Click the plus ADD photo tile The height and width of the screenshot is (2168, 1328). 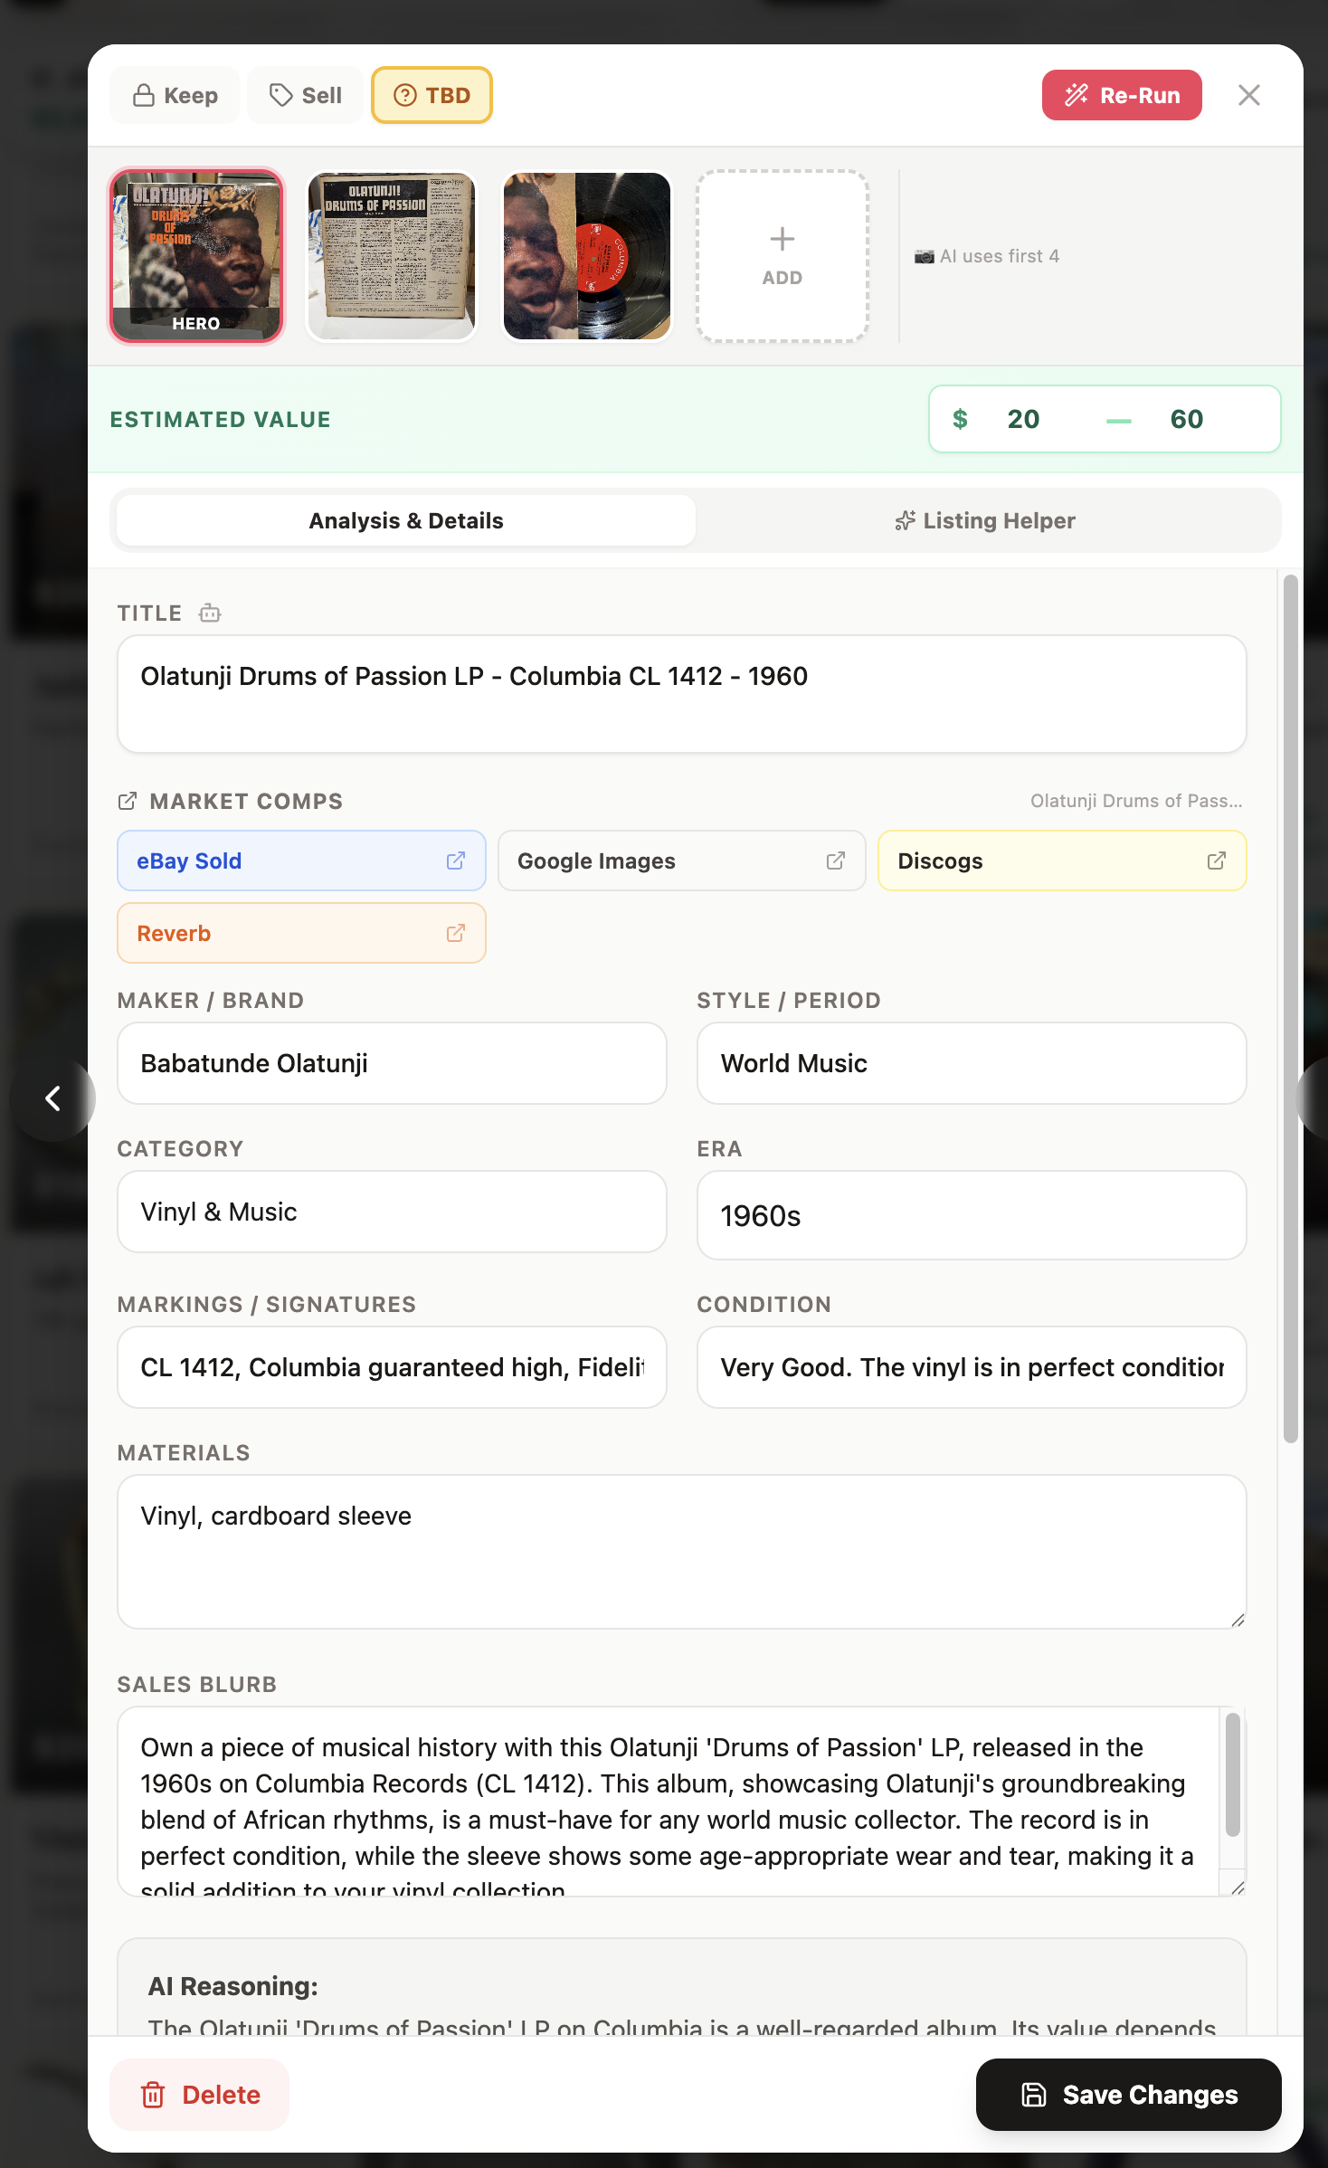coord(782,256)
